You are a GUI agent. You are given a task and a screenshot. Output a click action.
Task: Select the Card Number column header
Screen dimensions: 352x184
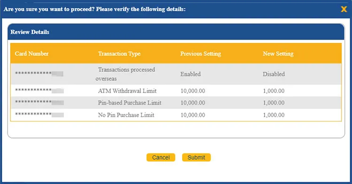(31, 54)
